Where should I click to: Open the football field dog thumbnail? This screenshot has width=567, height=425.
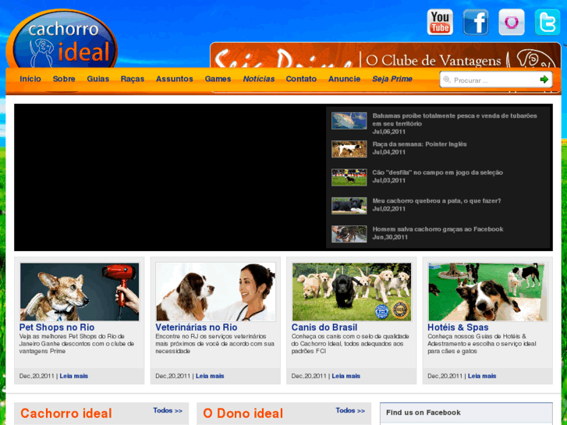click(349, 177)
